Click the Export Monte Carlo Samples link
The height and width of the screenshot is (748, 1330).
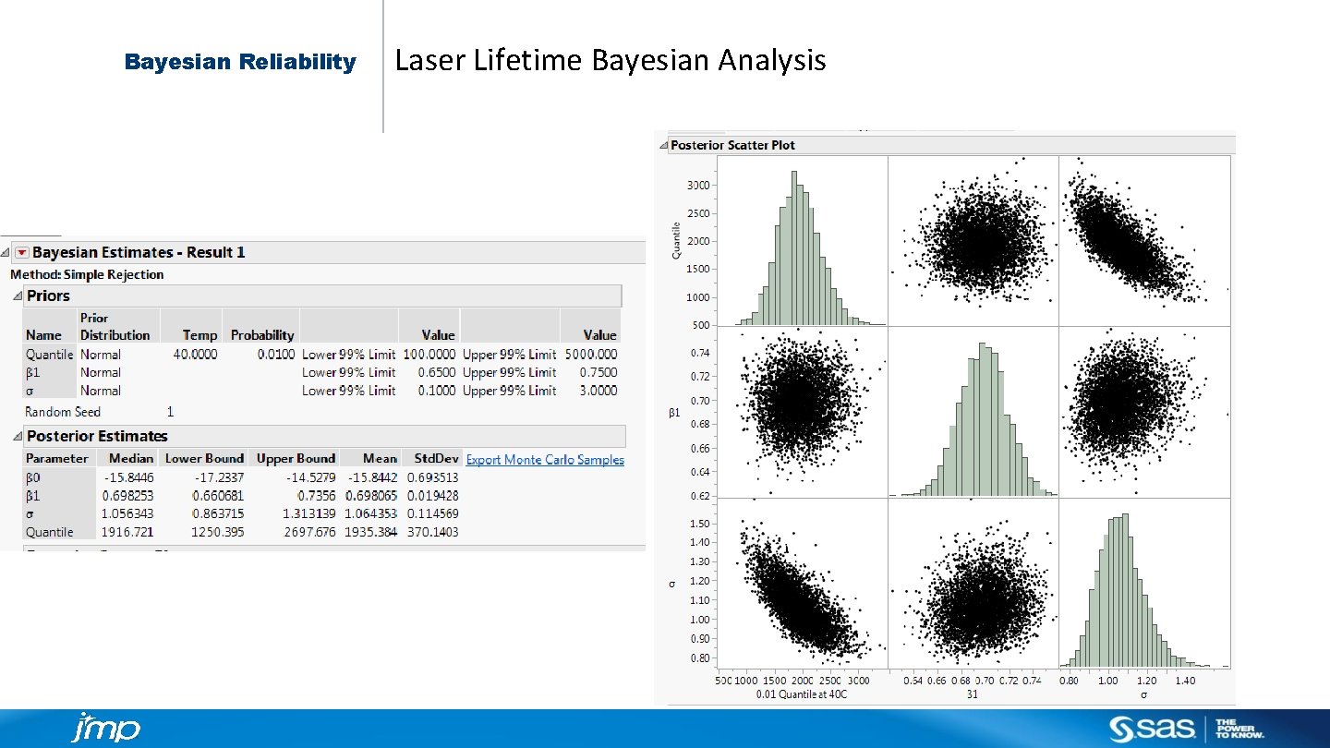[x=545, y=459]
